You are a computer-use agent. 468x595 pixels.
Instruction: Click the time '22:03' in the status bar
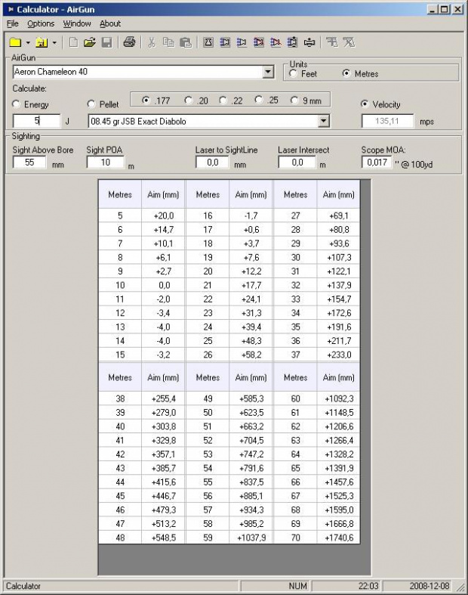[x=368, y=586]
